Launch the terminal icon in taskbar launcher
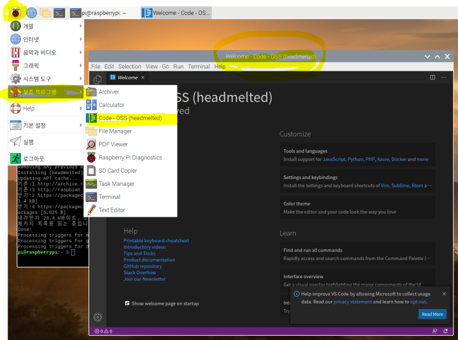This screenshot has height=340, width=458. point(59,13)
